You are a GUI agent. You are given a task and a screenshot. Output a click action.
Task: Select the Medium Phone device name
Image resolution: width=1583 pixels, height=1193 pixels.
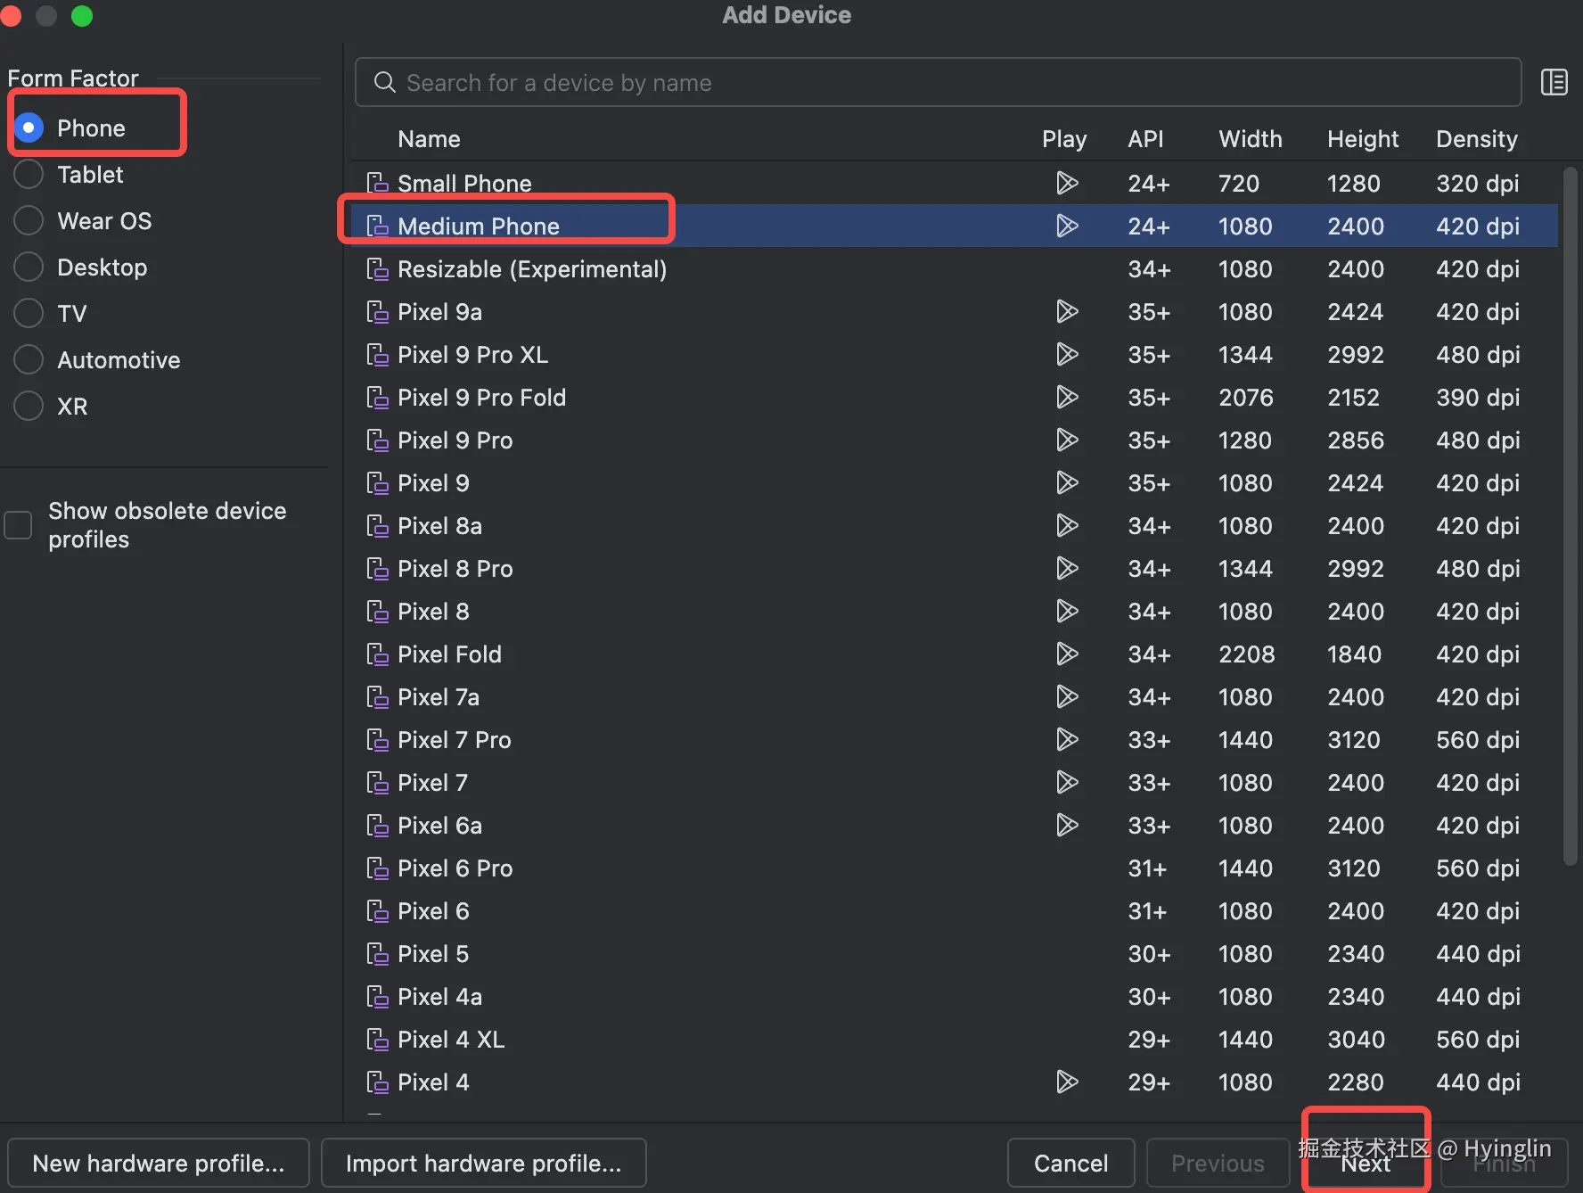click(479, 226)
